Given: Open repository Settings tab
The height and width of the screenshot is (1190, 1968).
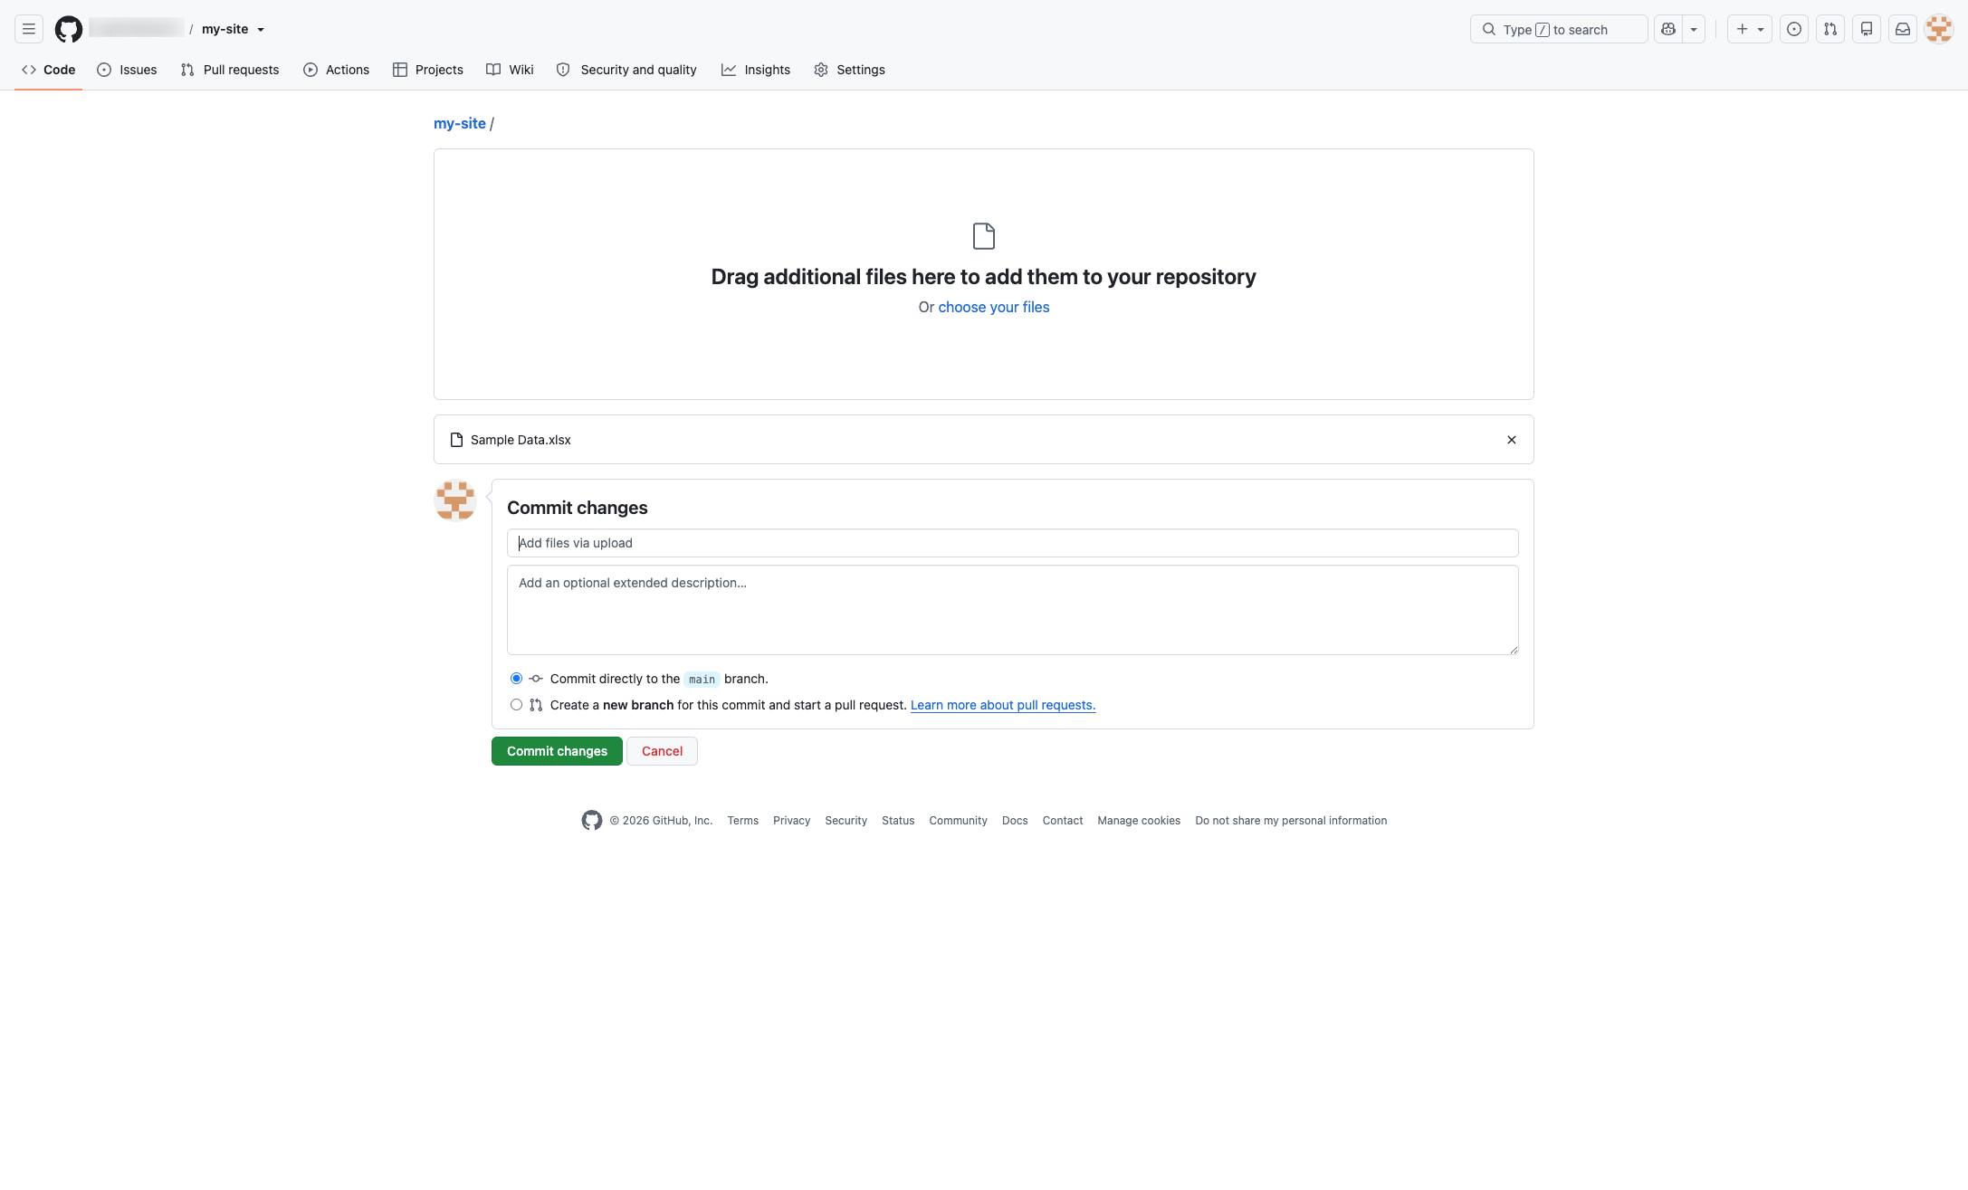Looking at the screenshot, I should click(x=849, y=70).
